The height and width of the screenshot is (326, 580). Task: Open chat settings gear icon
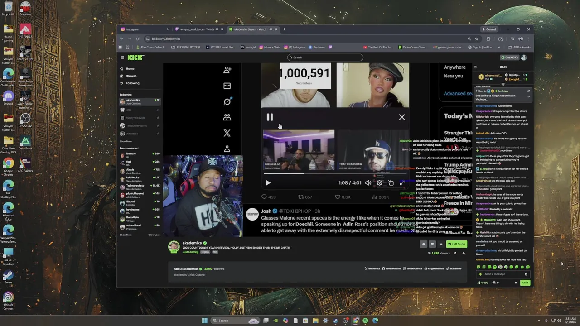(x=516, y=283)
